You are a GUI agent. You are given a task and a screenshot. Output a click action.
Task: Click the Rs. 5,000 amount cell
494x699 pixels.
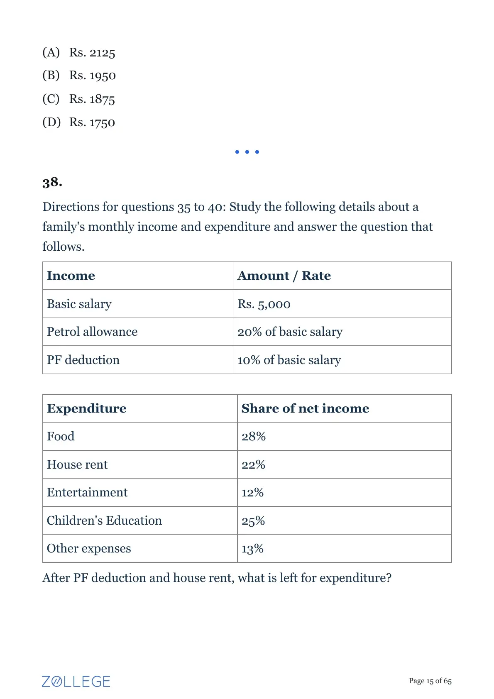[342, 304]
